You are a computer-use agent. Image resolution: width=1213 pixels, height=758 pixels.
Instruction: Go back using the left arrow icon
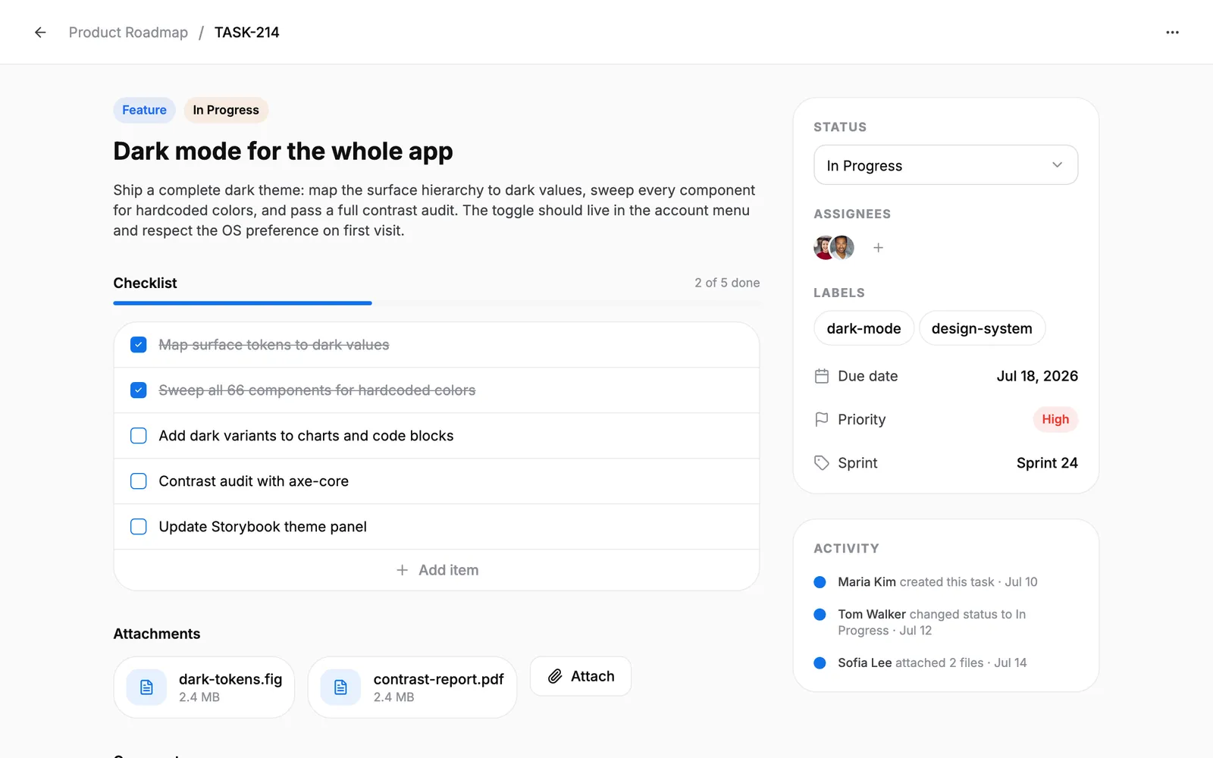[x=40, y=33]
